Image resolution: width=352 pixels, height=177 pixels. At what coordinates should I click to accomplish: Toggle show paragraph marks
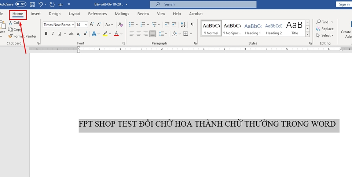click(x=192, y=24)
